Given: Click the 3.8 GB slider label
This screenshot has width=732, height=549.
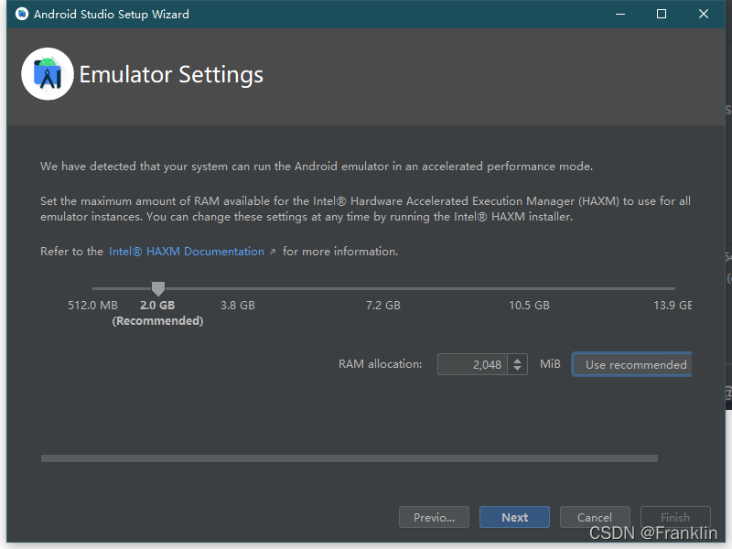Looking at the screenshot, I should tap(238, 306).
